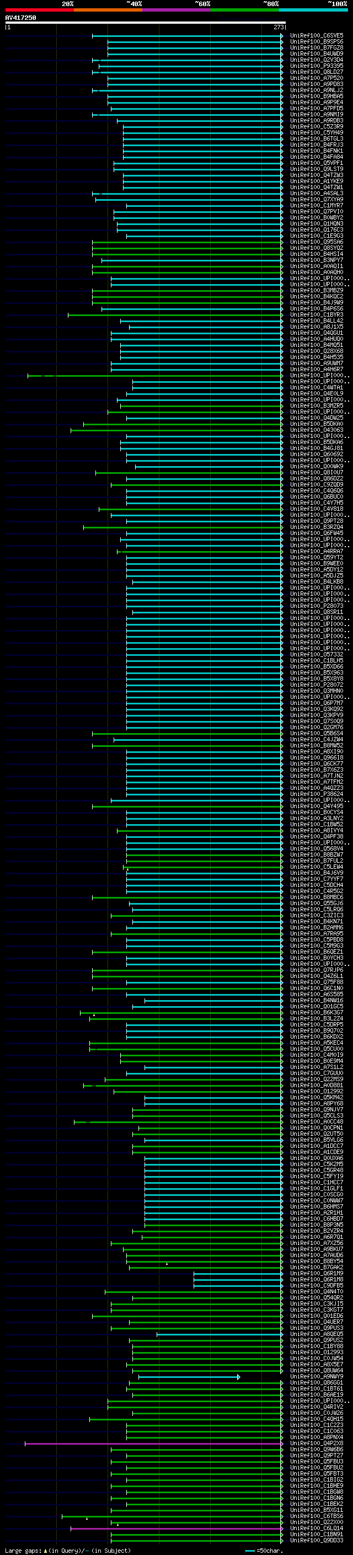
Task: Select the UniRef100_A3LNY2 label
Action: click(x=317, y=818)
